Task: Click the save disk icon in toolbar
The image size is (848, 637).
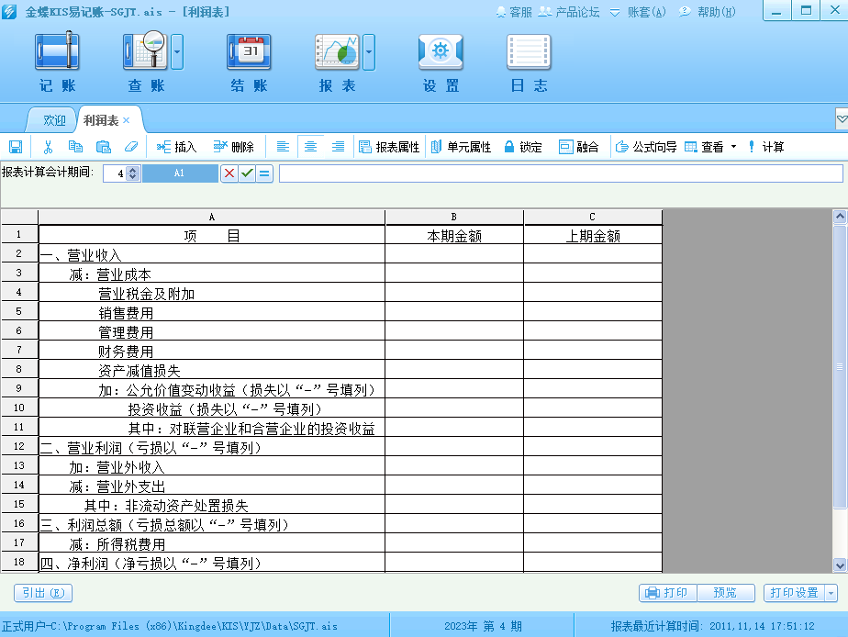Action: (x=16, y=147)
